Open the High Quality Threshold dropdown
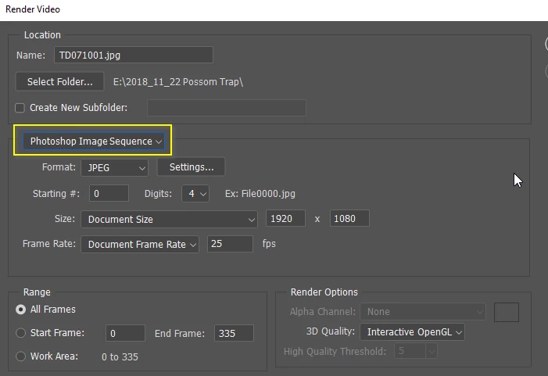This screenshot has height=376, width=548. coord(416,351)
